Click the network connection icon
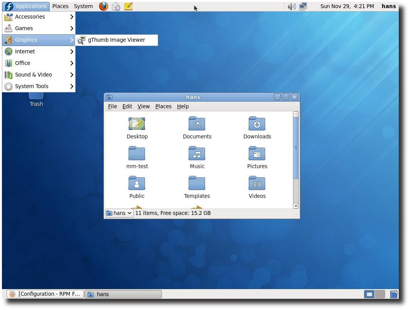The image size is (410, 310). click(303, 6)
